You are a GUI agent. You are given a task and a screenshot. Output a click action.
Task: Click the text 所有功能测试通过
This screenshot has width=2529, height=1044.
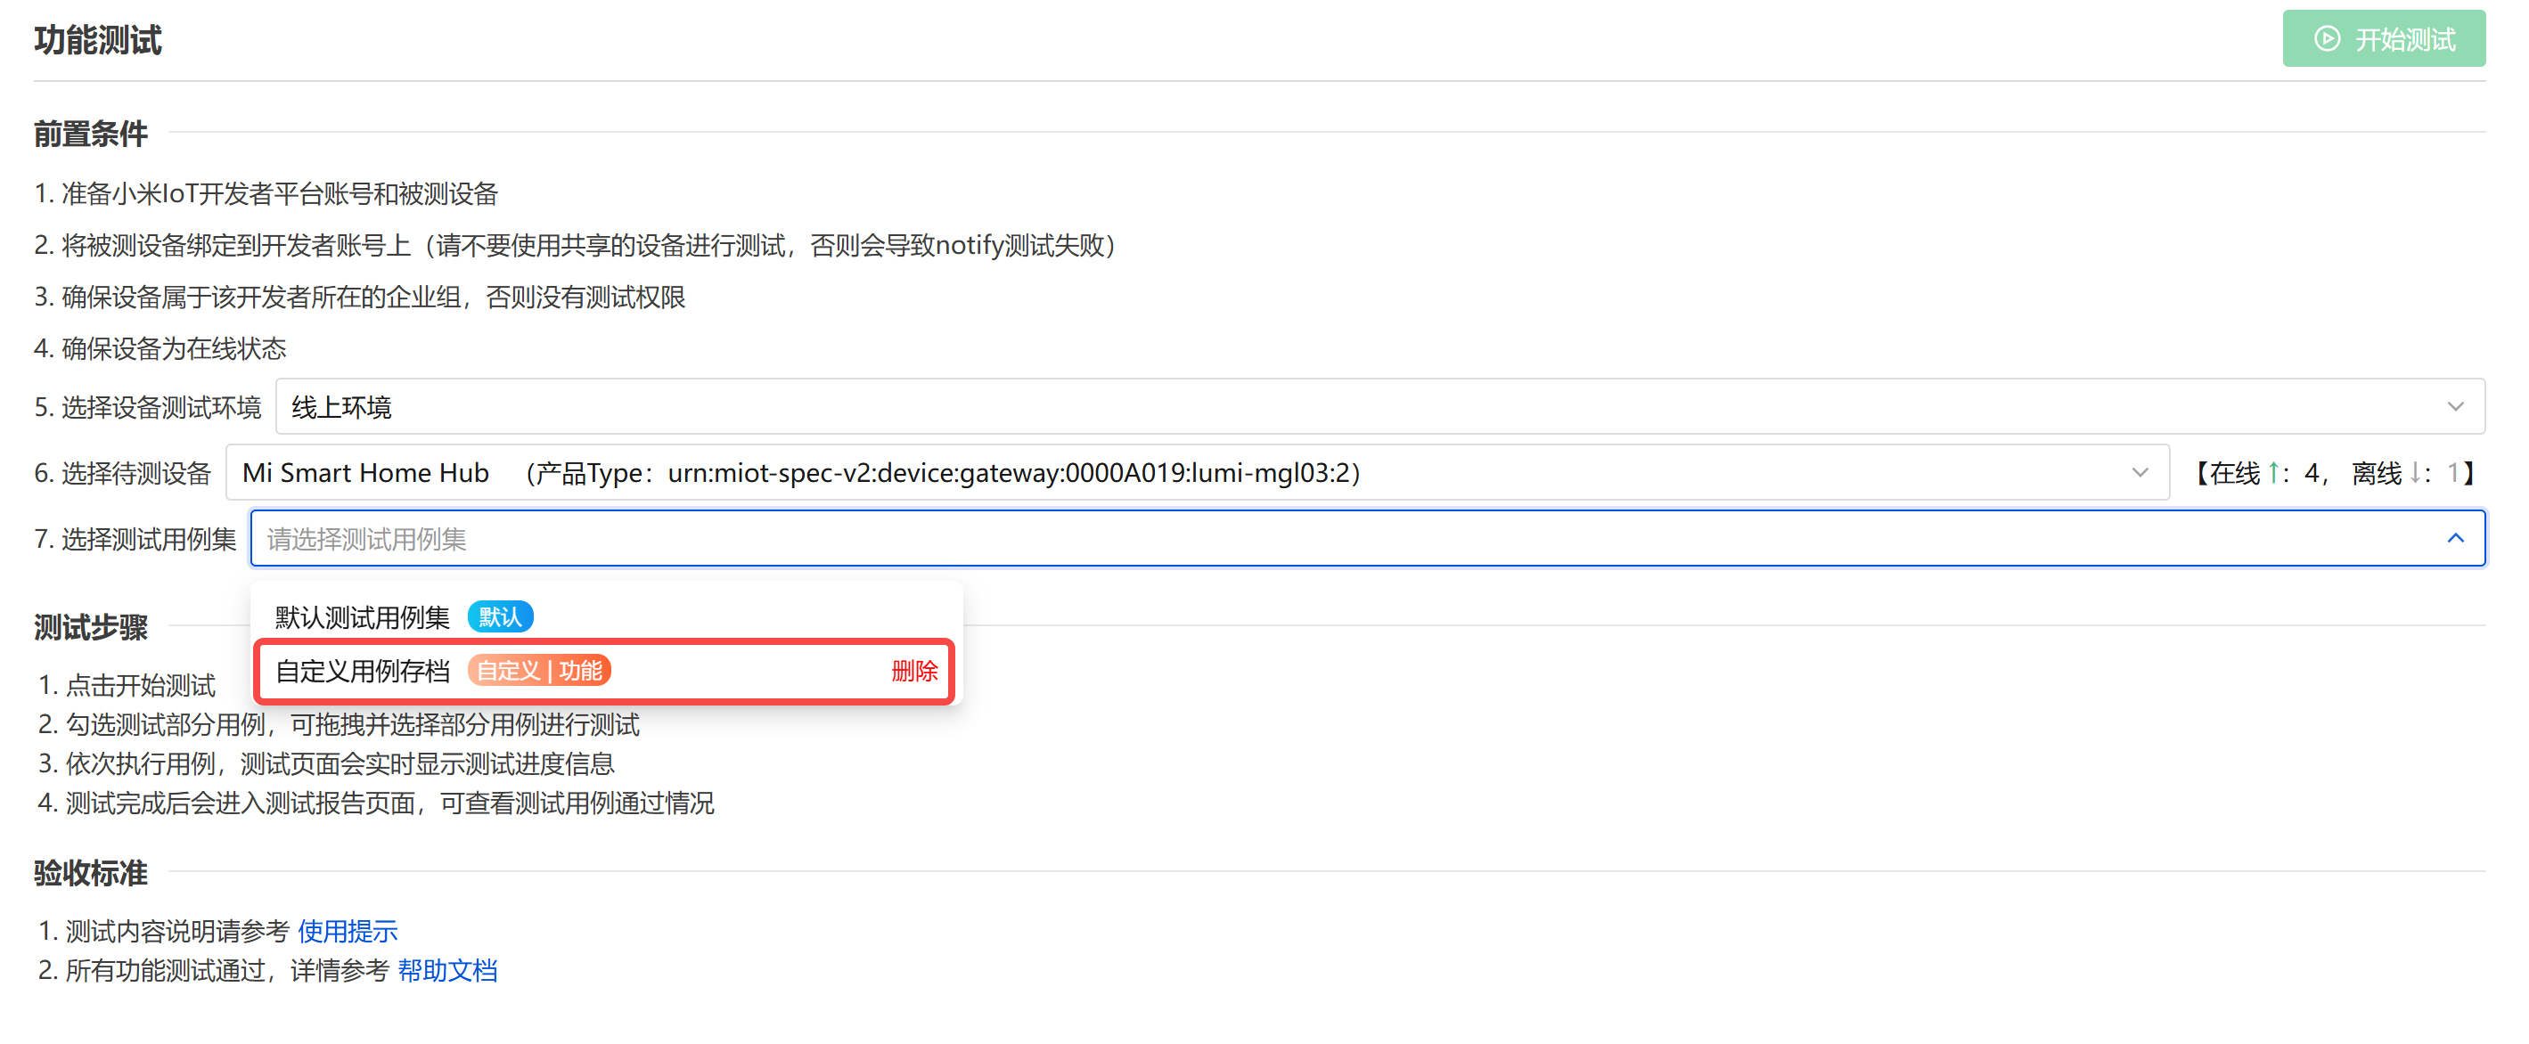[165, 969]
